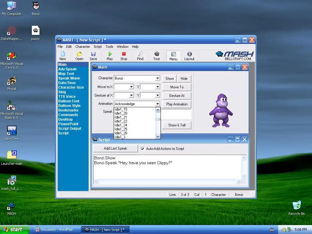Choose Idle1_26 from animation list
312x234 pixels.
pyautogui.click(x=134, y=133)
